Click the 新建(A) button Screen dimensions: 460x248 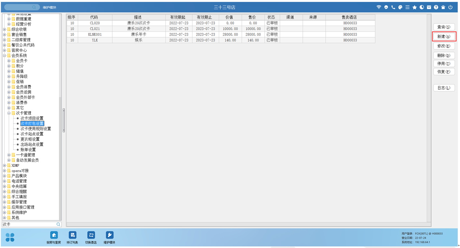444,36
